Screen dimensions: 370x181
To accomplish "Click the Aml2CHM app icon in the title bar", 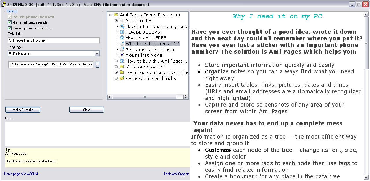I will [4, 4].
